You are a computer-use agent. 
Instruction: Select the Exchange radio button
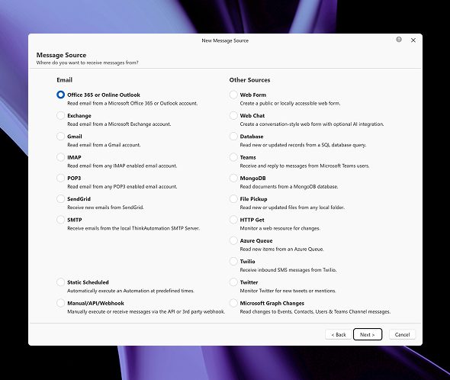coord(60,115)
